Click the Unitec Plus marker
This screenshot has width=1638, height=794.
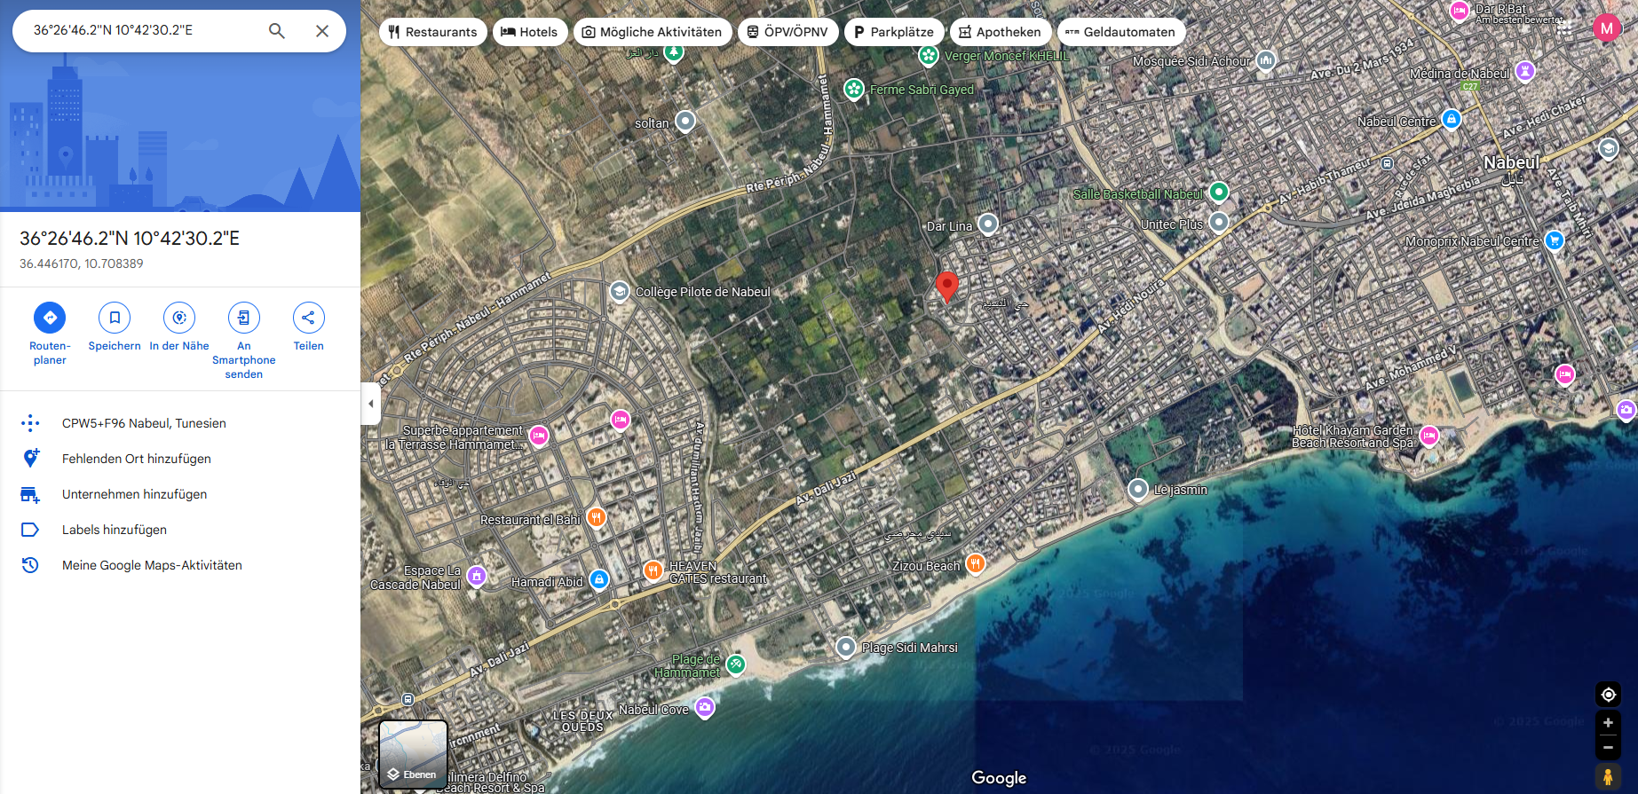pos(1219,222)
